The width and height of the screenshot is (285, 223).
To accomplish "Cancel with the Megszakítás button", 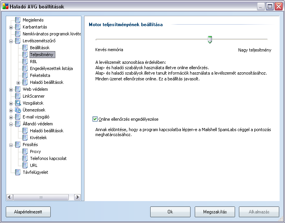I will click(x=215, y=212).
